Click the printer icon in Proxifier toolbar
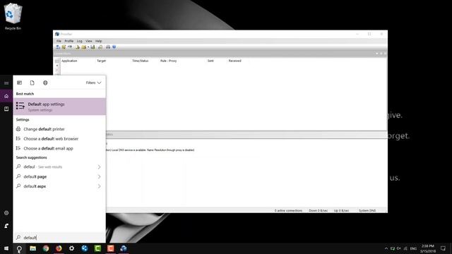This screenshot has width=452, height=254. pos(108,47)
